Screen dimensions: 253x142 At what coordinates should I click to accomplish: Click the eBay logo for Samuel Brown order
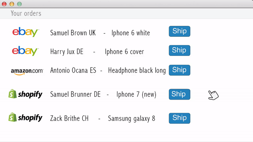point(26,32)
